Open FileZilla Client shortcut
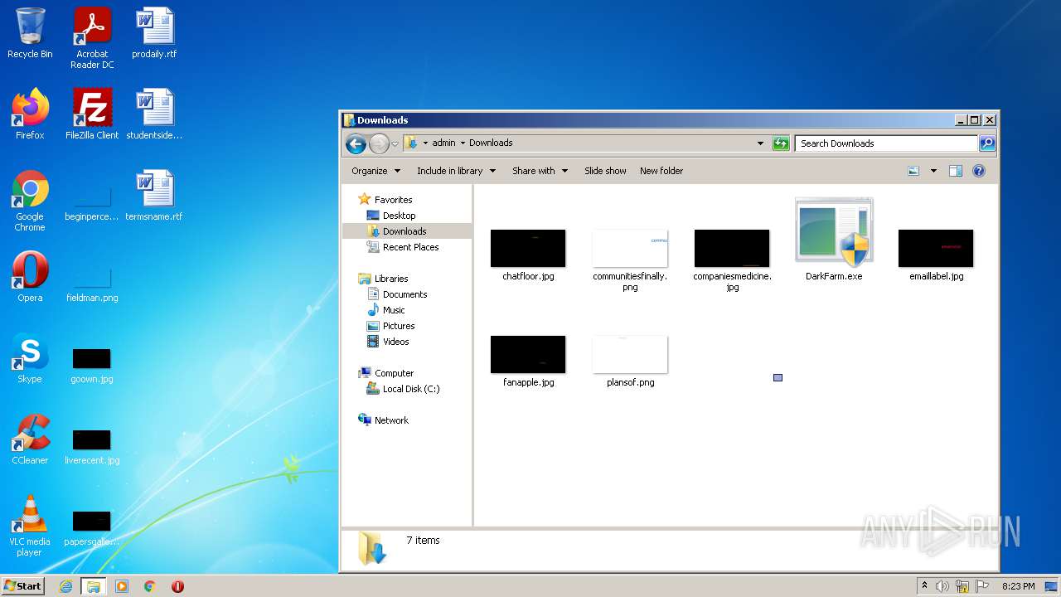 (x=92, y=114)
